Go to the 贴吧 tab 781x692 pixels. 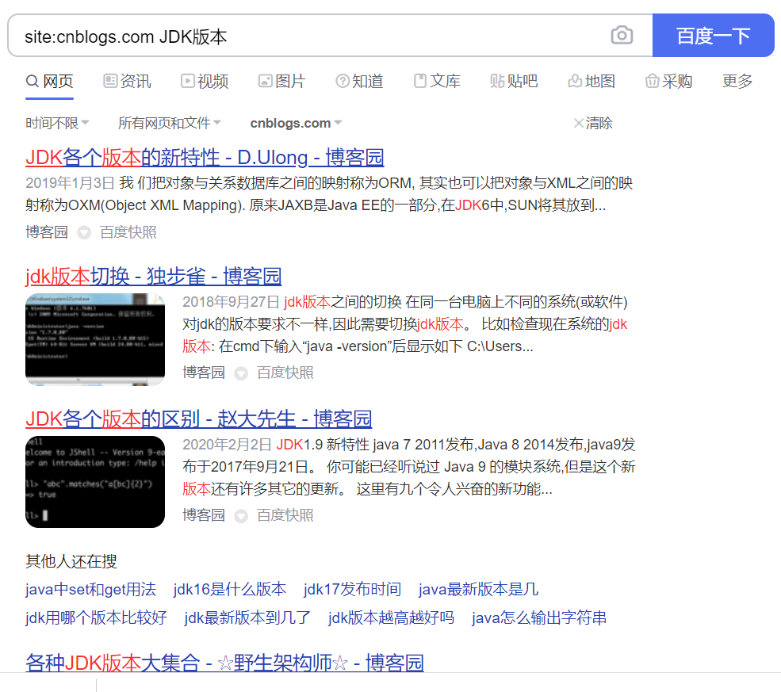coord(514,81)
